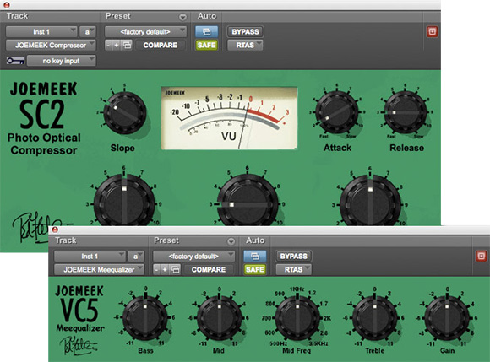Close the JOEMEEK Meequalizer plugin window
The width and height of the screenshot is (490, 362).
tap(55, 230)
